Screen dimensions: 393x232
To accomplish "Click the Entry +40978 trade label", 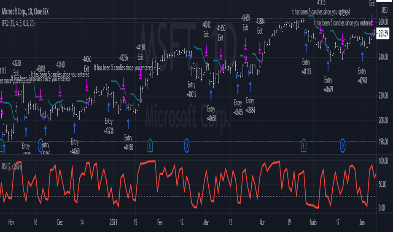I will coord(362,76).
